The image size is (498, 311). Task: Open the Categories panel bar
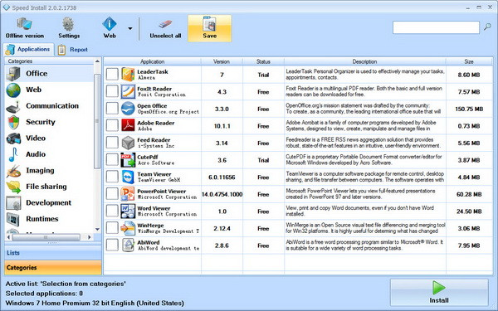point(53,268)
